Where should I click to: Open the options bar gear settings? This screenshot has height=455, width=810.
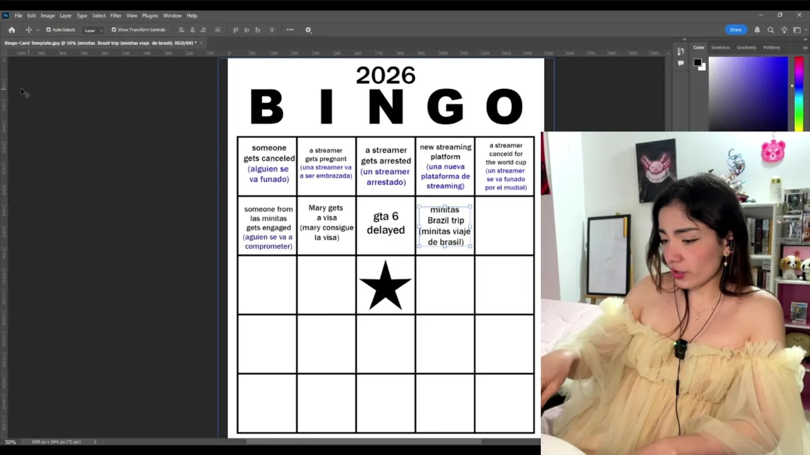click(x=308, y=30)
